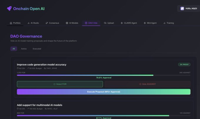Click the Upload cloud icon

click(x=105, y=23)
